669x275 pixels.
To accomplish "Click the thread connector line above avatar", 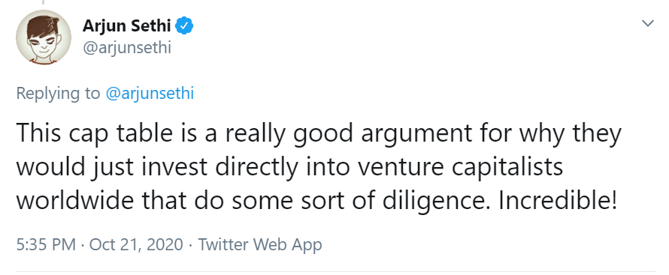I will [43, 2].
